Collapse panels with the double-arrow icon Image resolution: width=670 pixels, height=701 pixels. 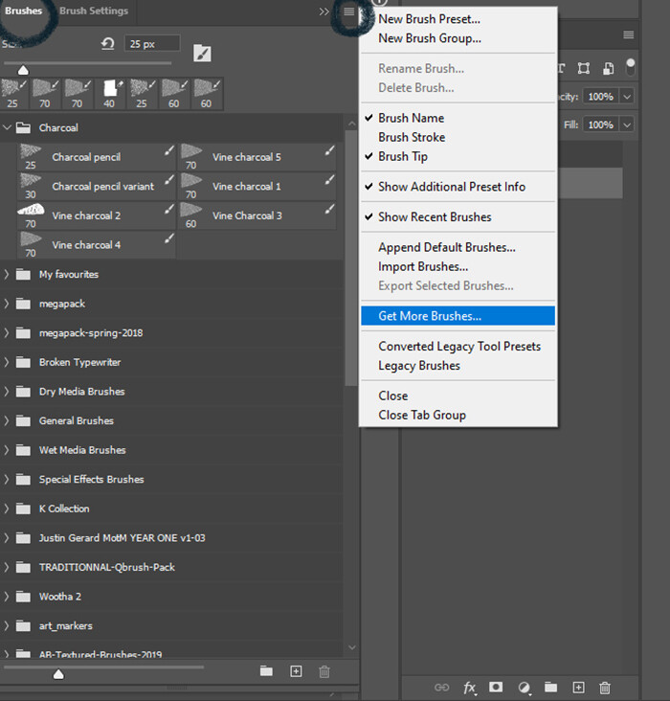pos(324,11)
